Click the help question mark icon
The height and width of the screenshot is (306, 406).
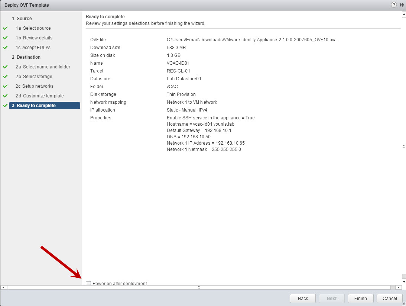click(394, 5)
